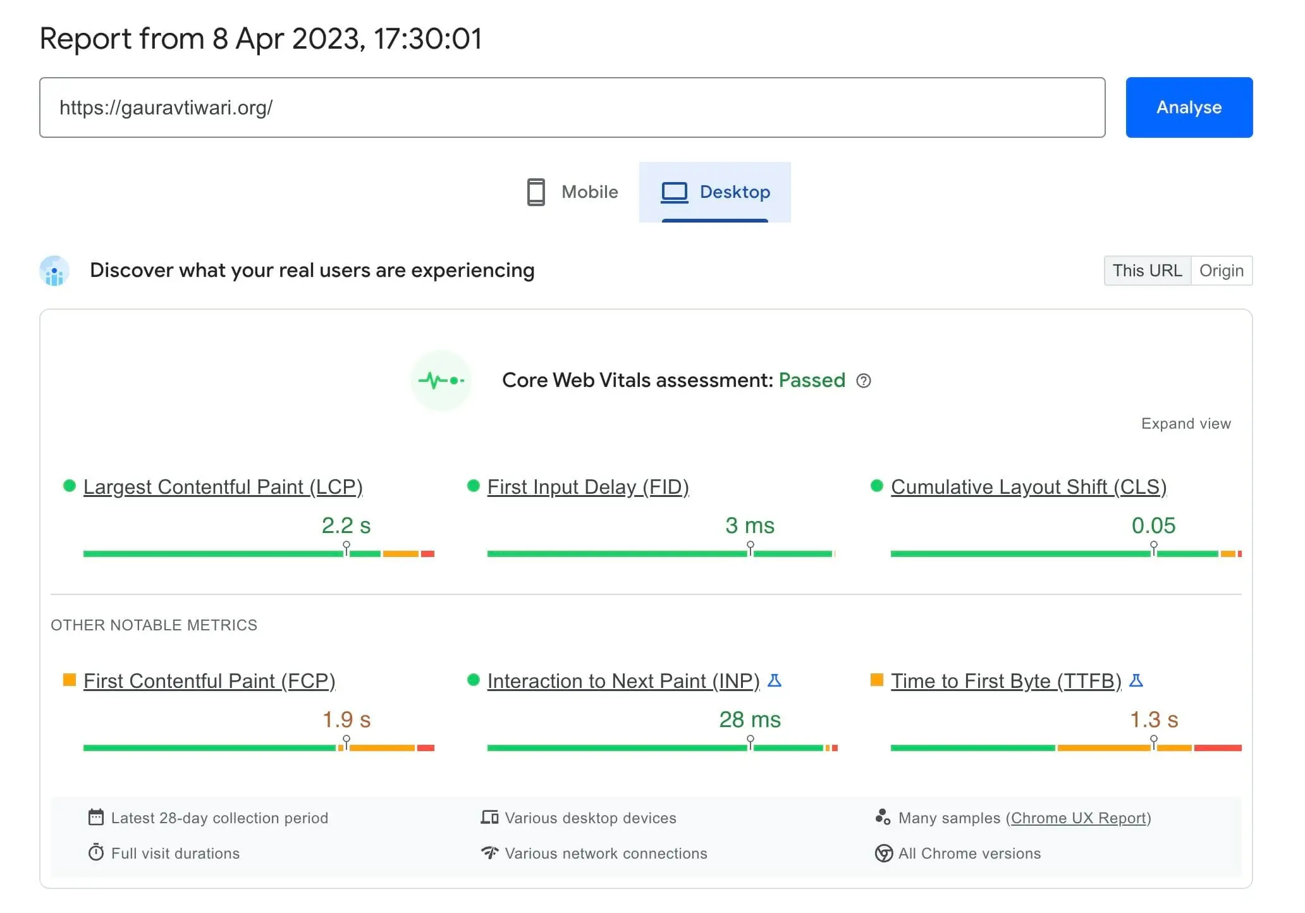Click the stopwatch icon by Full visit durations
The height and width of the screenshot is (913, 1305).
95,853
